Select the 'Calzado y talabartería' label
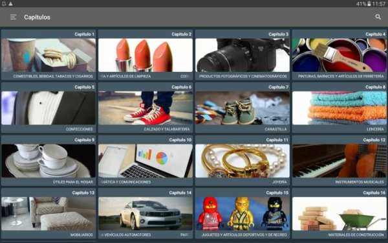This screenshot has height=243, width=388. pos(167,129)
